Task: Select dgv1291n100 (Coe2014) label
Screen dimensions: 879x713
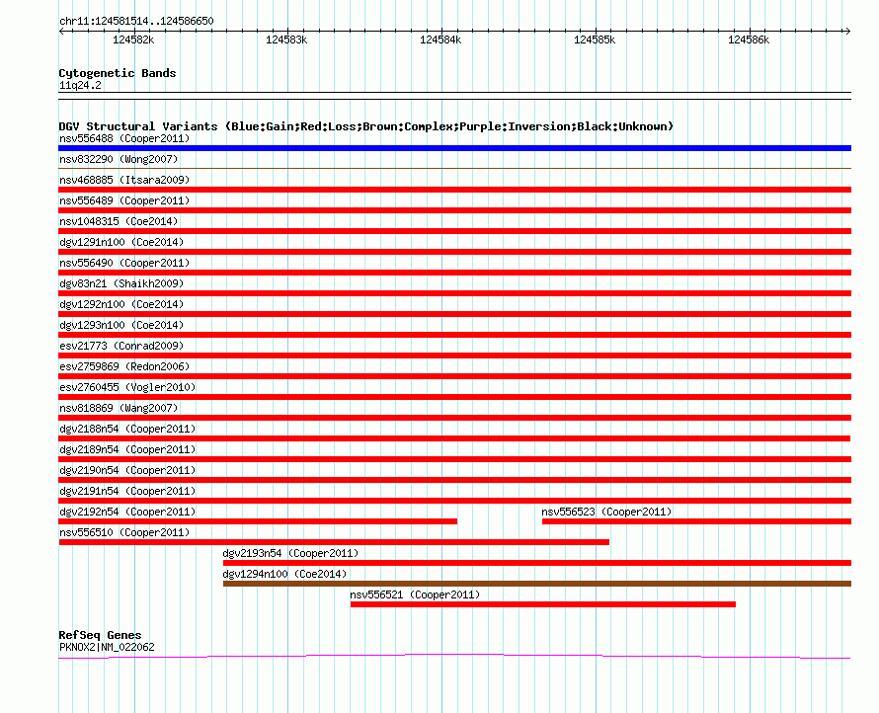Action: (x=121, y=242)
